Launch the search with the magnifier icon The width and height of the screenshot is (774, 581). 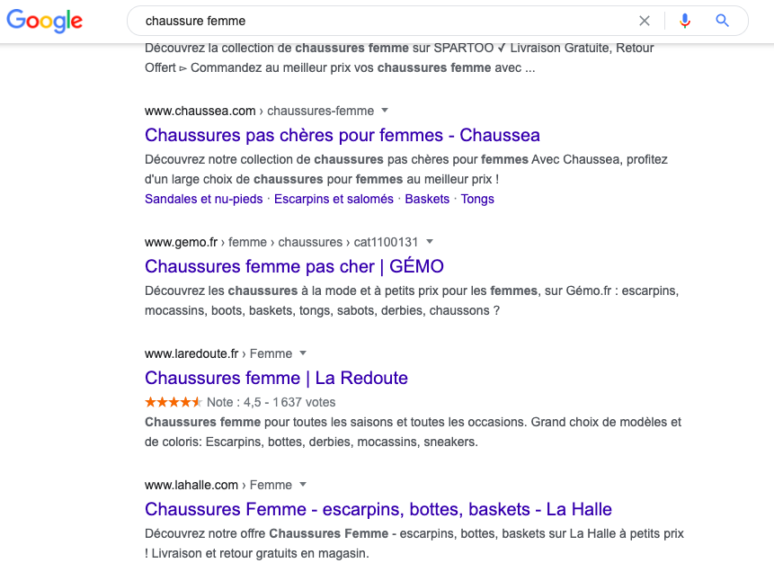click(722, 21)
